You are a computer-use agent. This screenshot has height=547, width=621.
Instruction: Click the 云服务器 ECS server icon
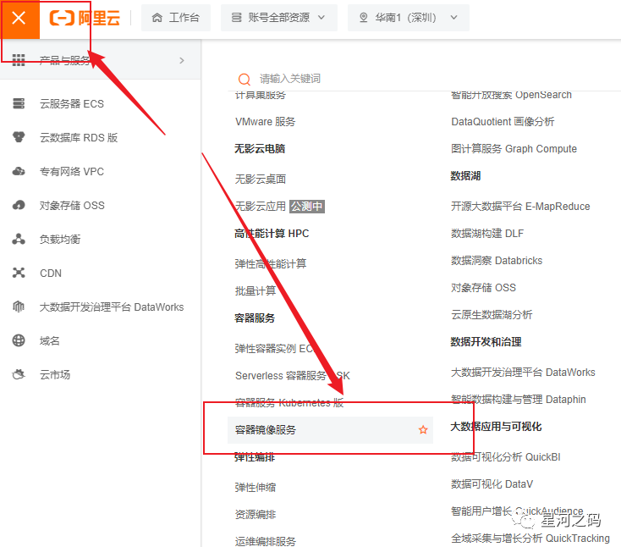pos(19,103)
